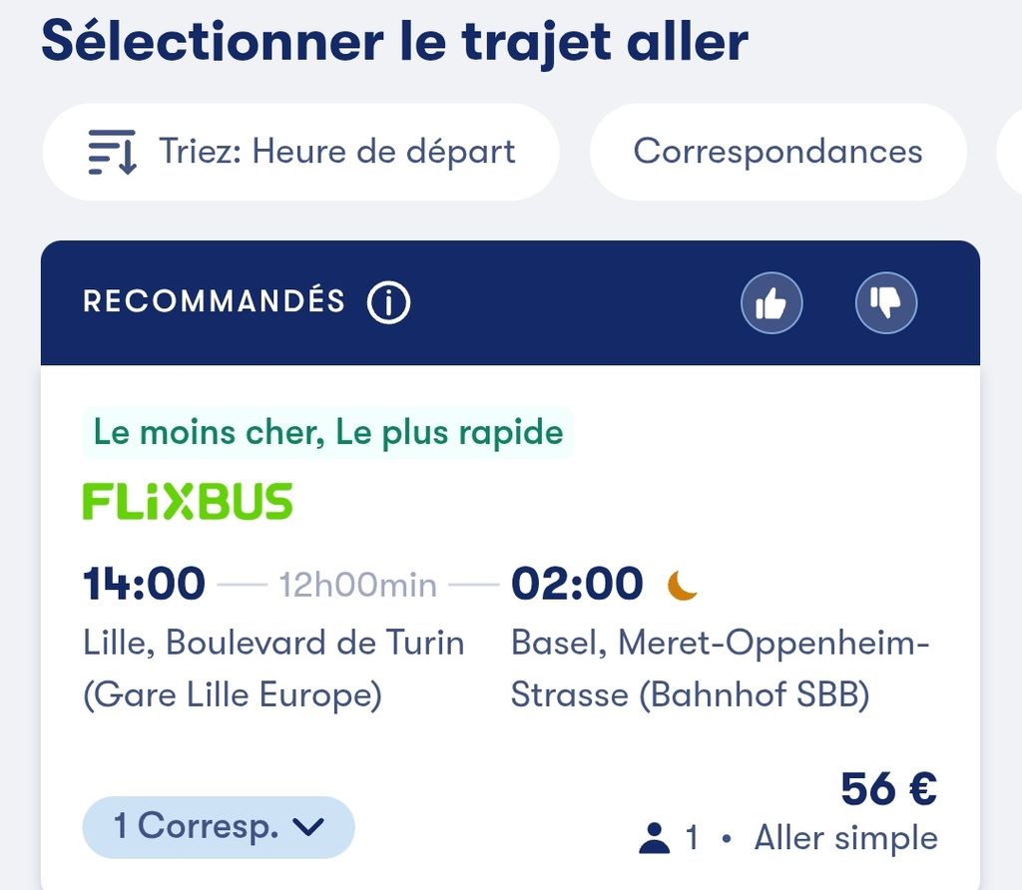Click the Lille, Boulevard de Turin station
1022x890 pixels.
point(273,668)
